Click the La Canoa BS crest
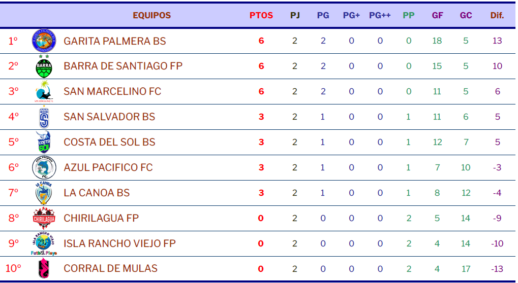Image resolution: width=518 pixels, height=283 pixels. [x=44, y=193]
